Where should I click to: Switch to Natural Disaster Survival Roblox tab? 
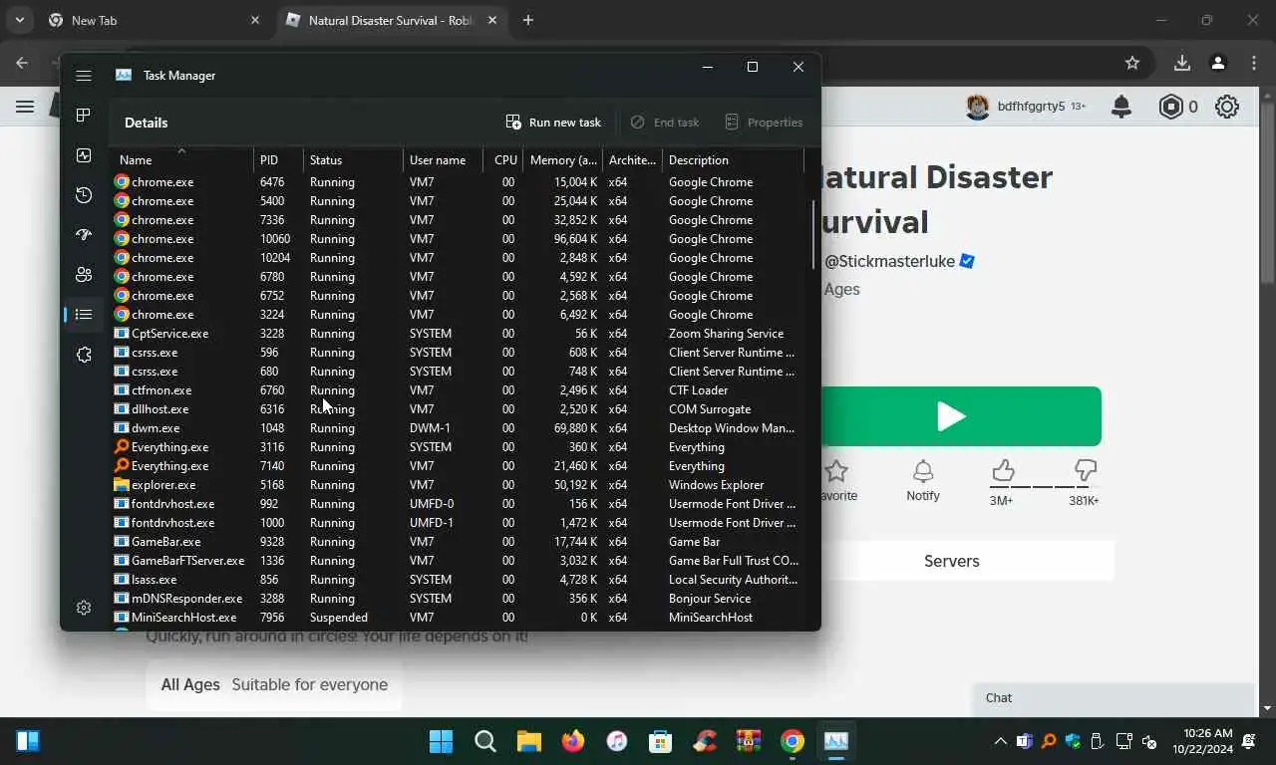click(x=391, y=20)
